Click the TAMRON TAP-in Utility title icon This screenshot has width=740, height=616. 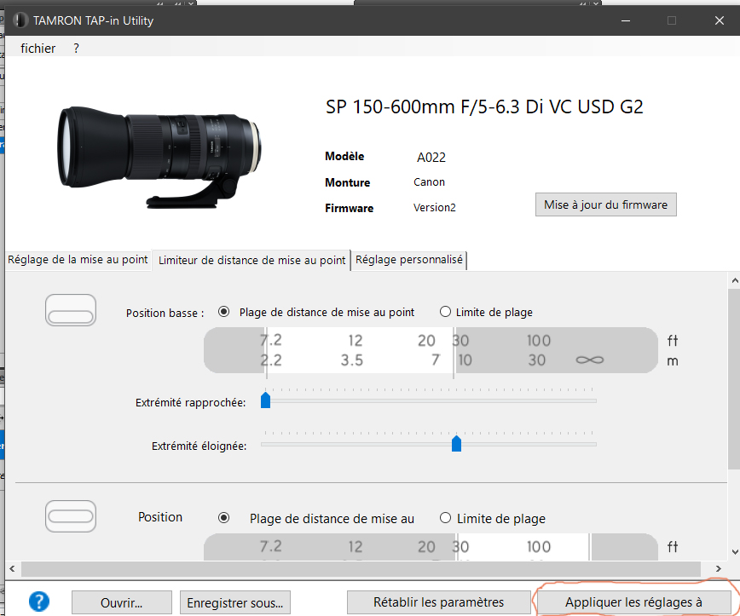[20, 20]
